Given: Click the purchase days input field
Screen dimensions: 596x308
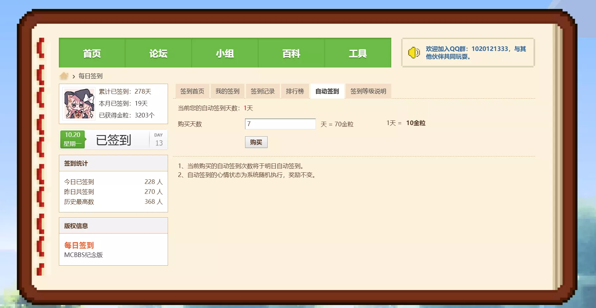Looking at the screenshot, I should pos(280,124).
